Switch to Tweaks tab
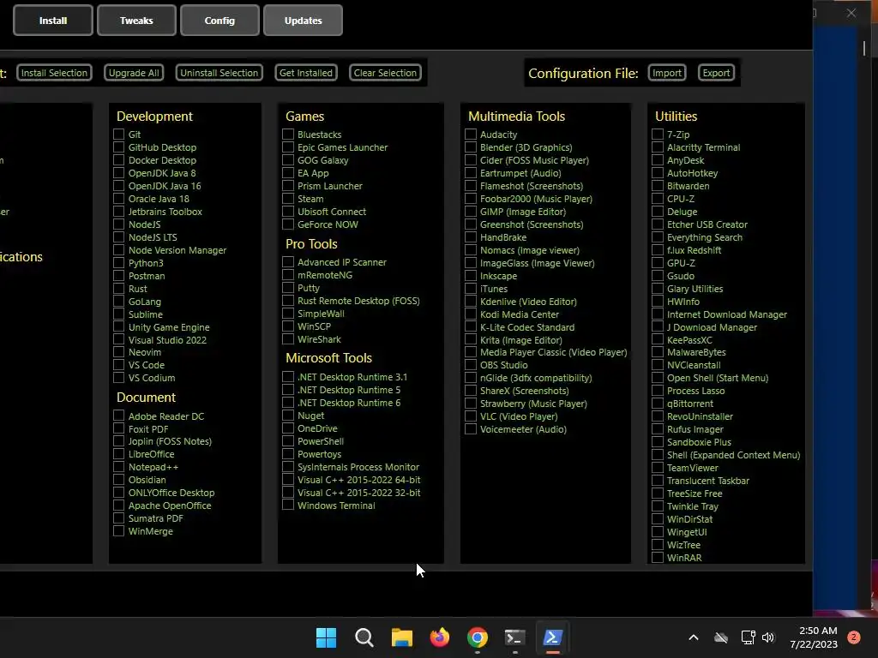The height and width of the screenshot is (658, 878). (136, 21)
